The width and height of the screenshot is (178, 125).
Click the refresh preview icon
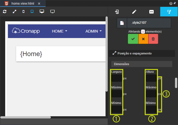(5, 11)
